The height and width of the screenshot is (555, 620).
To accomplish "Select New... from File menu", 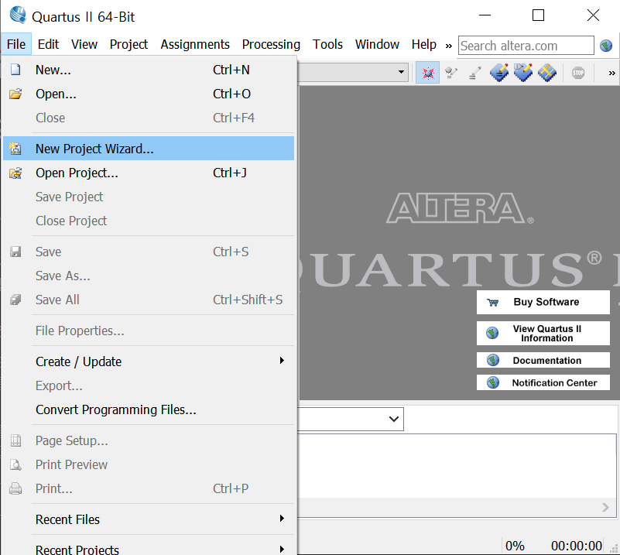I will pyautogui.click(x=149, y=70).
